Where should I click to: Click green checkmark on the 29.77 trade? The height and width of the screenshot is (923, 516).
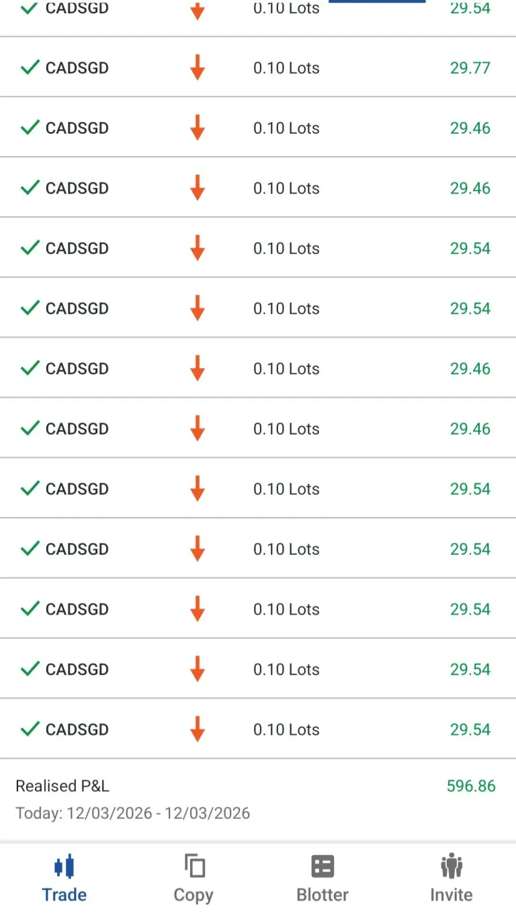pyautogui.click(x=30, y=68)
